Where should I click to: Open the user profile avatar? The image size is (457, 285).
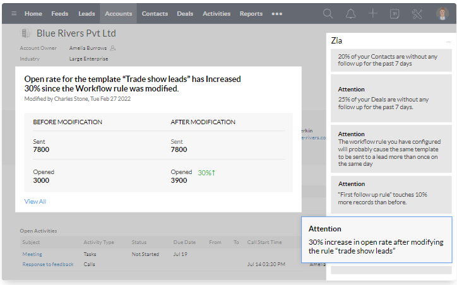tap(442, 14)
